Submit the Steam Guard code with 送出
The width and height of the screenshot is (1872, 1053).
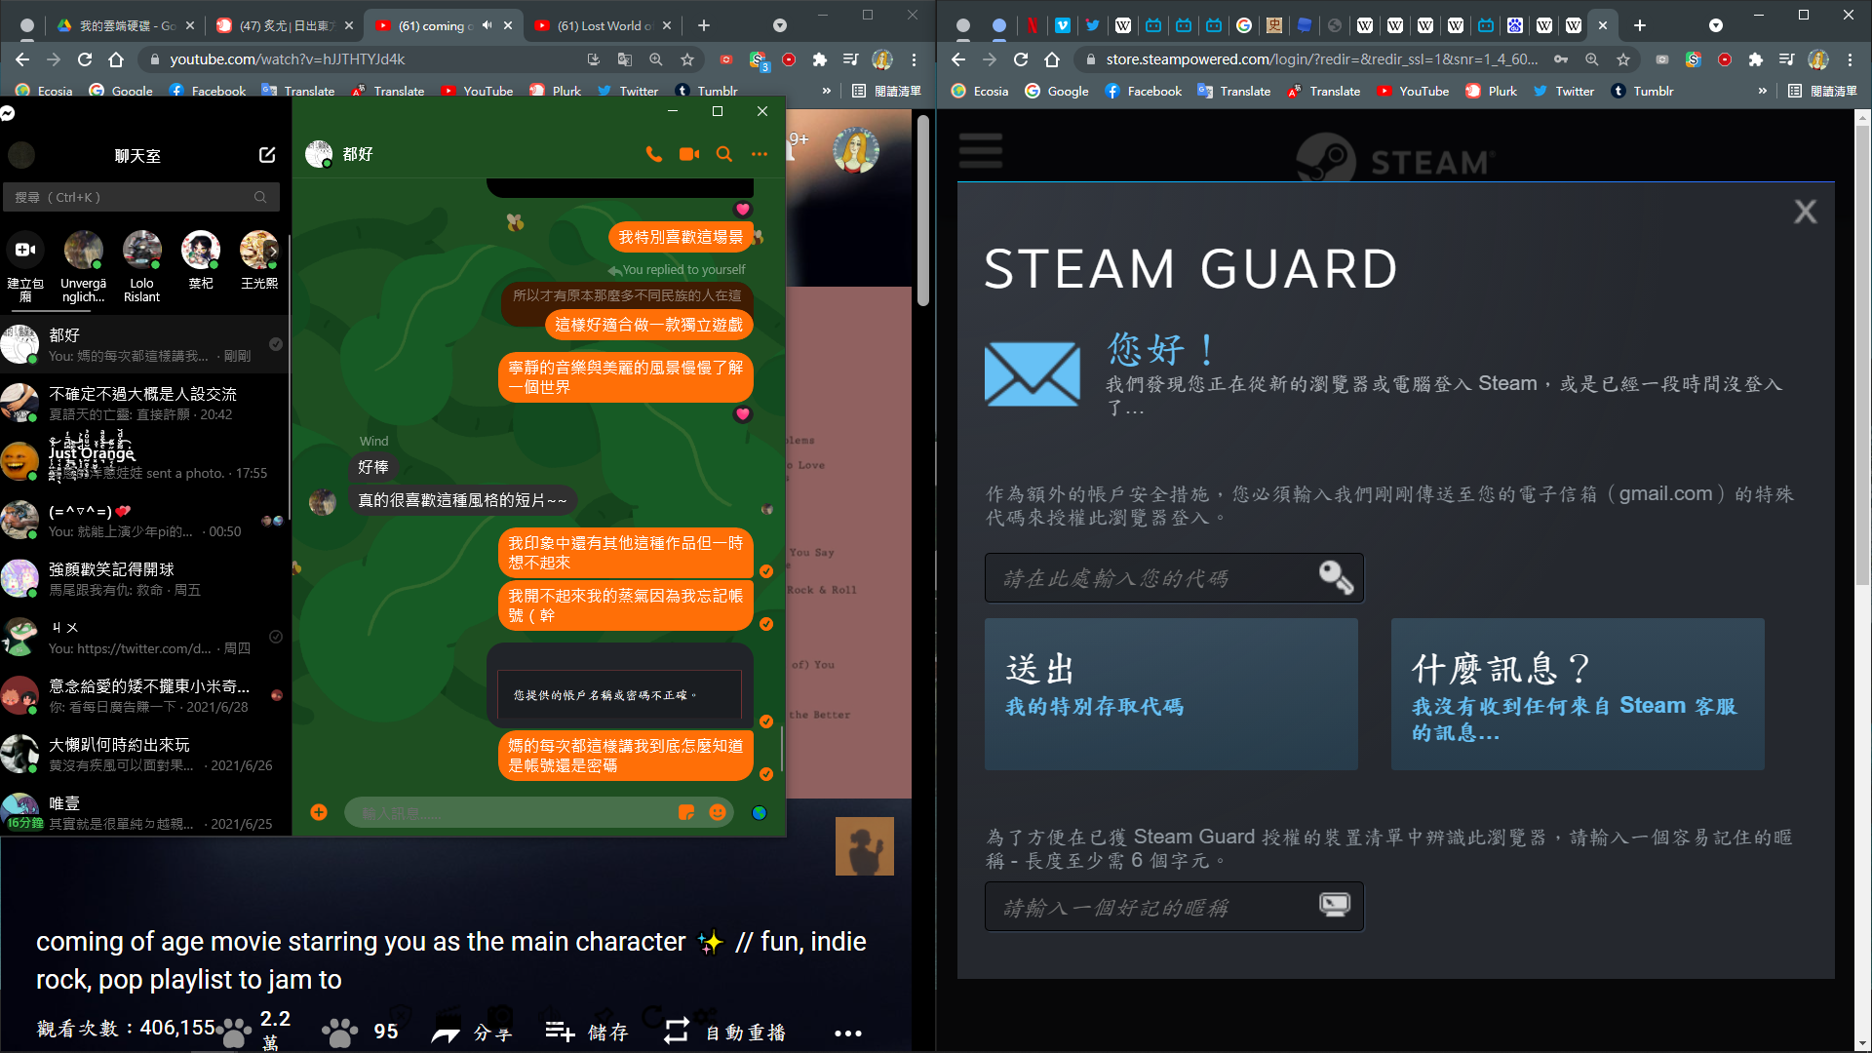1171,694
